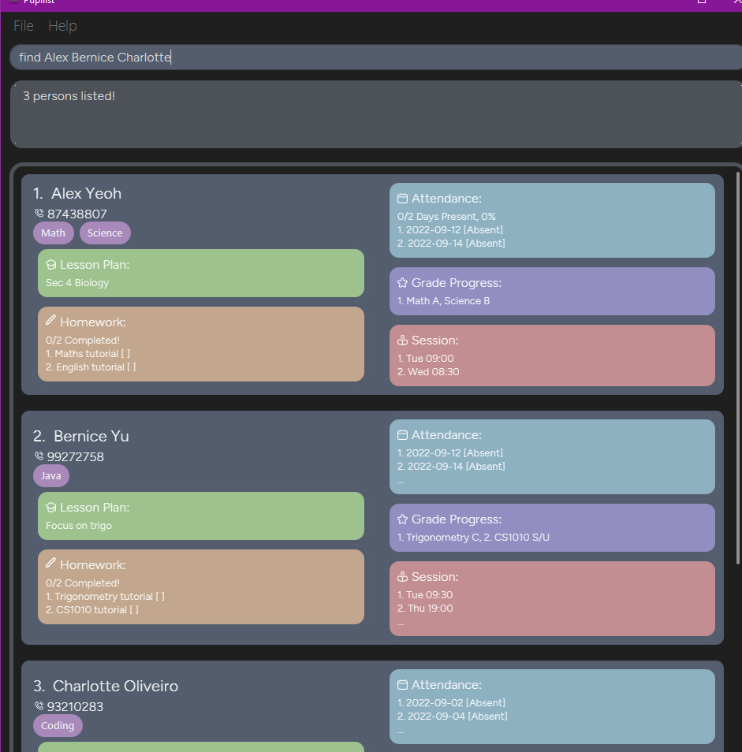Click 'Focus on trigo' lesson plan text

coord(79,526)
